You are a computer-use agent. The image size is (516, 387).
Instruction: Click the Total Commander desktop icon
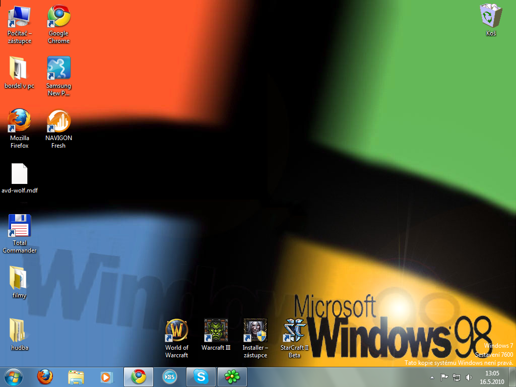(20, 226)
